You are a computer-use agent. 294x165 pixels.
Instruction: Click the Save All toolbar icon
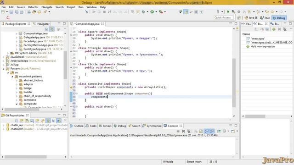17,12
